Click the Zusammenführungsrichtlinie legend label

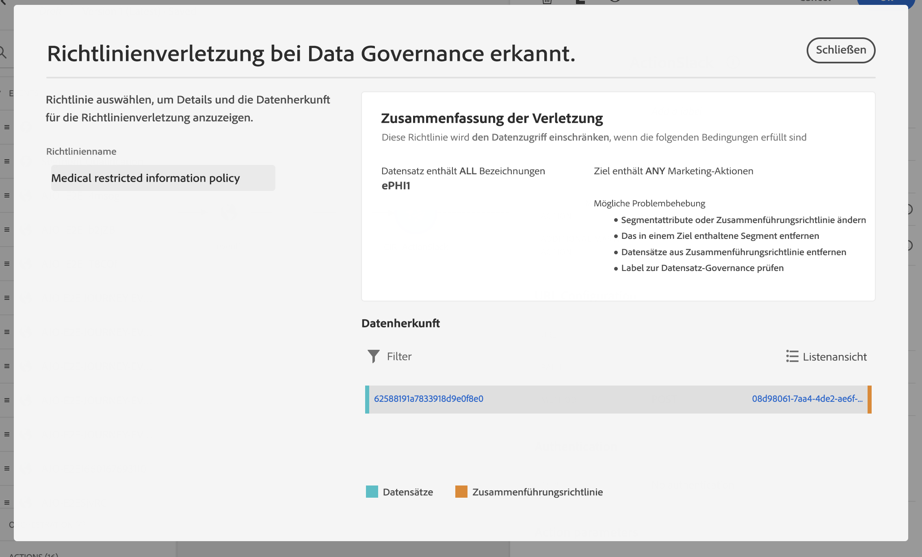tap(537, 492)
